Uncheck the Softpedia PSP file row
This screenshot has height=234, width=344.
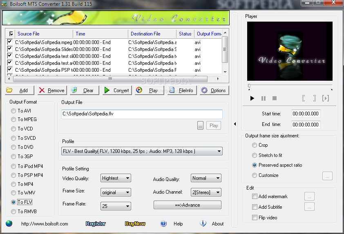10,70
